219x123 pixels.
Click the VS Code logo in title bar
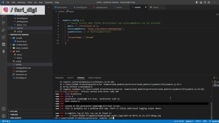(x=3, y=2)
